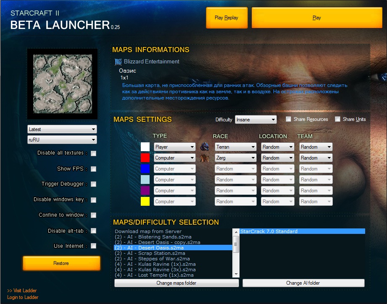Select Kulas Ravine (1x).s2ma map
The height and width of the screenshot is (304, 387).
[173, 264]
